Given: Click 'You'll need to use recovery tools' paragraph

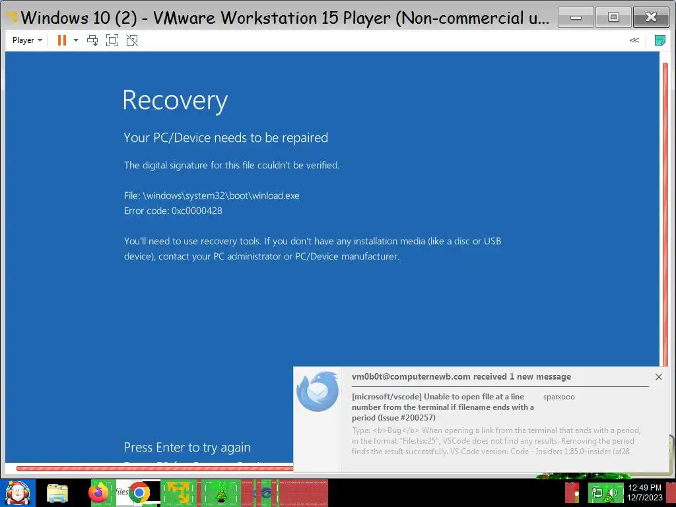Looking at the screenshot, I should coord(312,249).
